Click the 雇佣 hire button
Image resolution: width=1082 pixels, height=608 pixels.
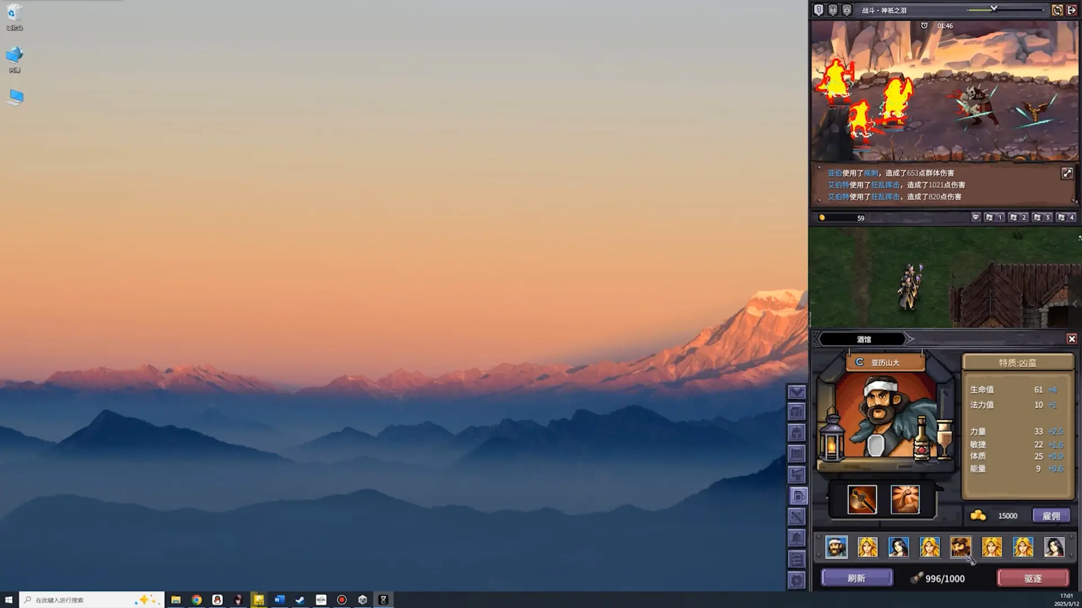click(x=1051, y=516)
